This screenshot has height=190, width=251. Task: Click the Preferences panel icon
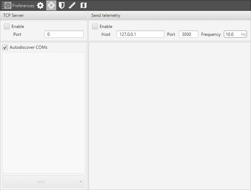[x=8, y=5]
